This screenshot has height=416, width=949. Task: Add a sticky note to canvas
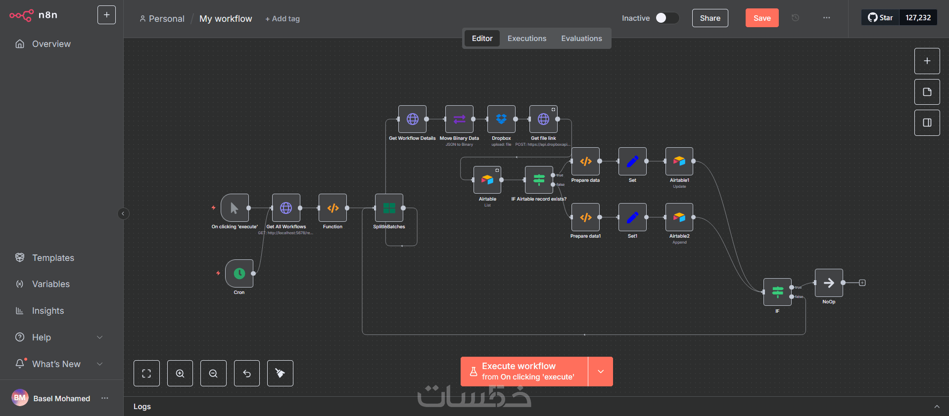927,92
